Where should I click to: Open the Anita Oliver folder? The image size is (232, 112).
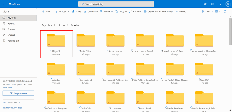[86, 40]
